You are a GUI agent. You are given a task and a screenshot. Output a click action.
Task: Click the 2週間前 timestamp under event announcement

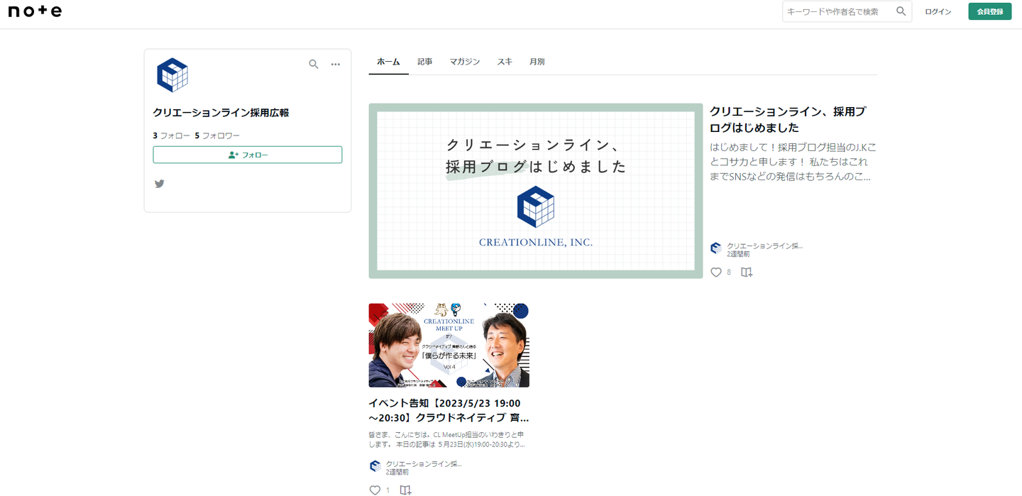coord(397,472)
